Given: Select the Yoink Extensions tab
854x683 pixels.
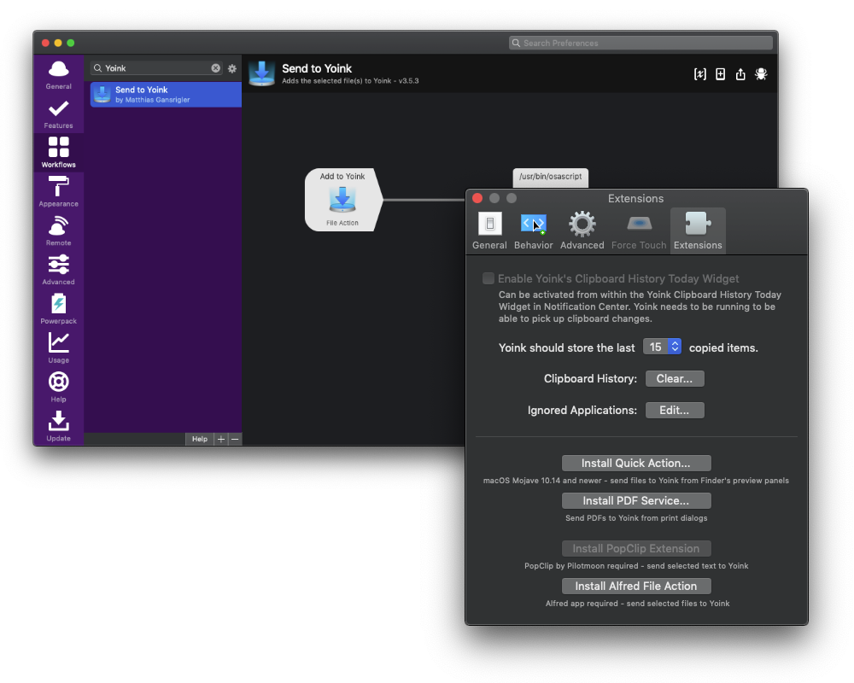Looking at the screenshot, I should click(x=698, y=231).
